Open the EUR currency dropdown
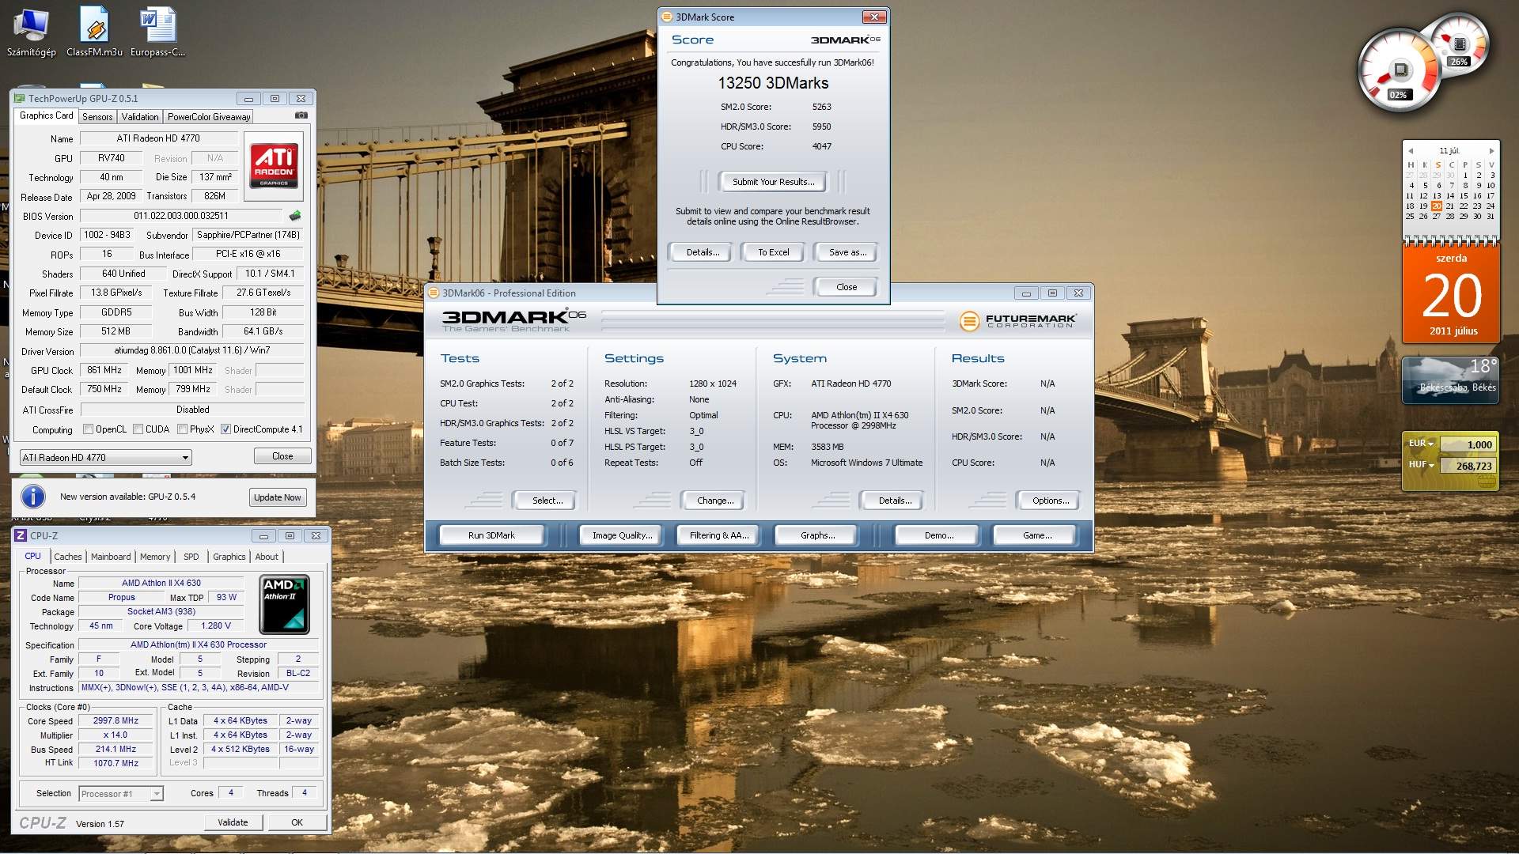Image resolution: width=1519 pixels, height=854 pixels. [x=1421, y=444]
